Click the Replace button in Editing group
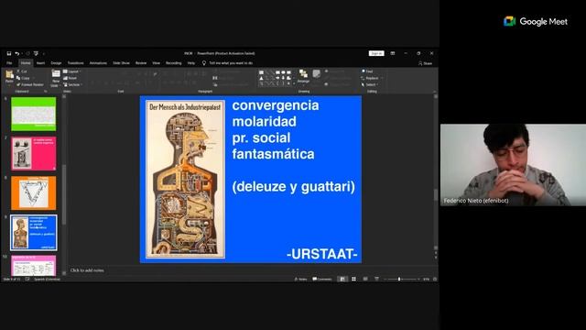Viewport: 586px width, 330px height. (x=370, y=78)
